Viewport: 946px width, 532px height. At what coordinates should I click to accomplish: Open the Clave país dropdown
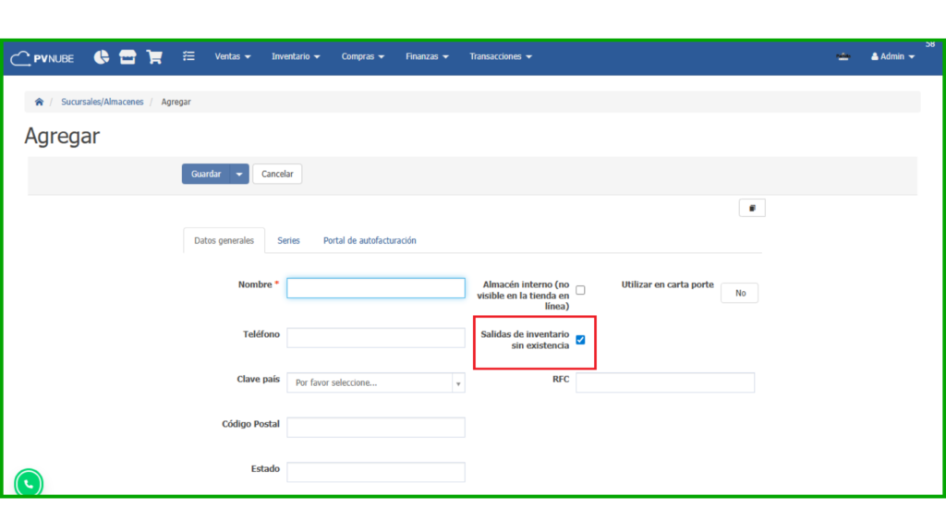click(375, 382)
